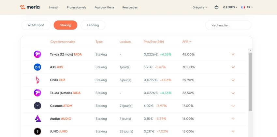Click the Ta-da (12 mois) TADA name
The image size is (277, 137).
[x=66, y=55]
